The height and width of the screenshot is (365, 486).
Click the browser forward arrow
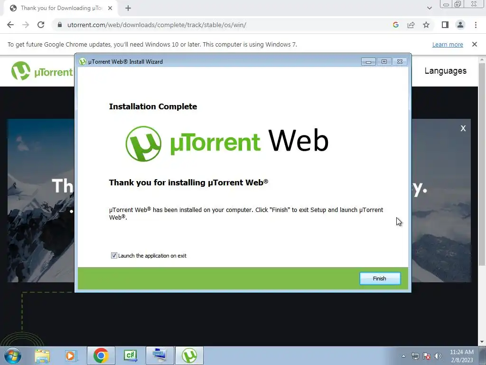pos(26,25)
